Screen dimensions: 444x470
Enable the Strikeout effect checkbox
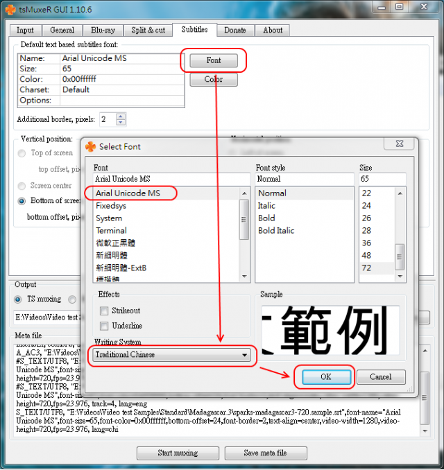[x=104, y=311]
